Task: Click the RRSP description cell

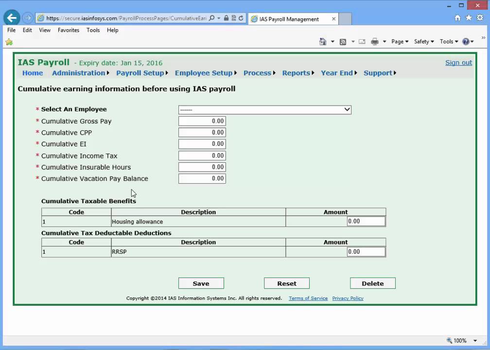Action: point(198,252)
